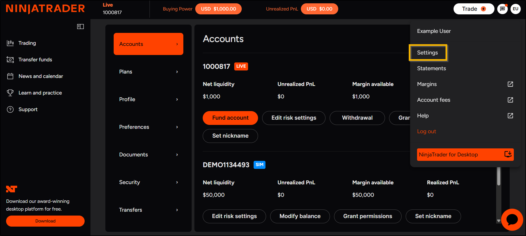
Task: Open Statements from the user menu
Action: (x=431, y=68)
